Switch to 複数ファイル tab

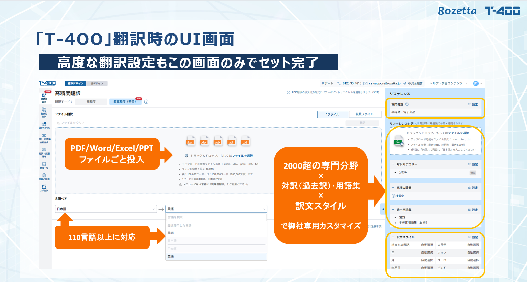tap(364, 114)
